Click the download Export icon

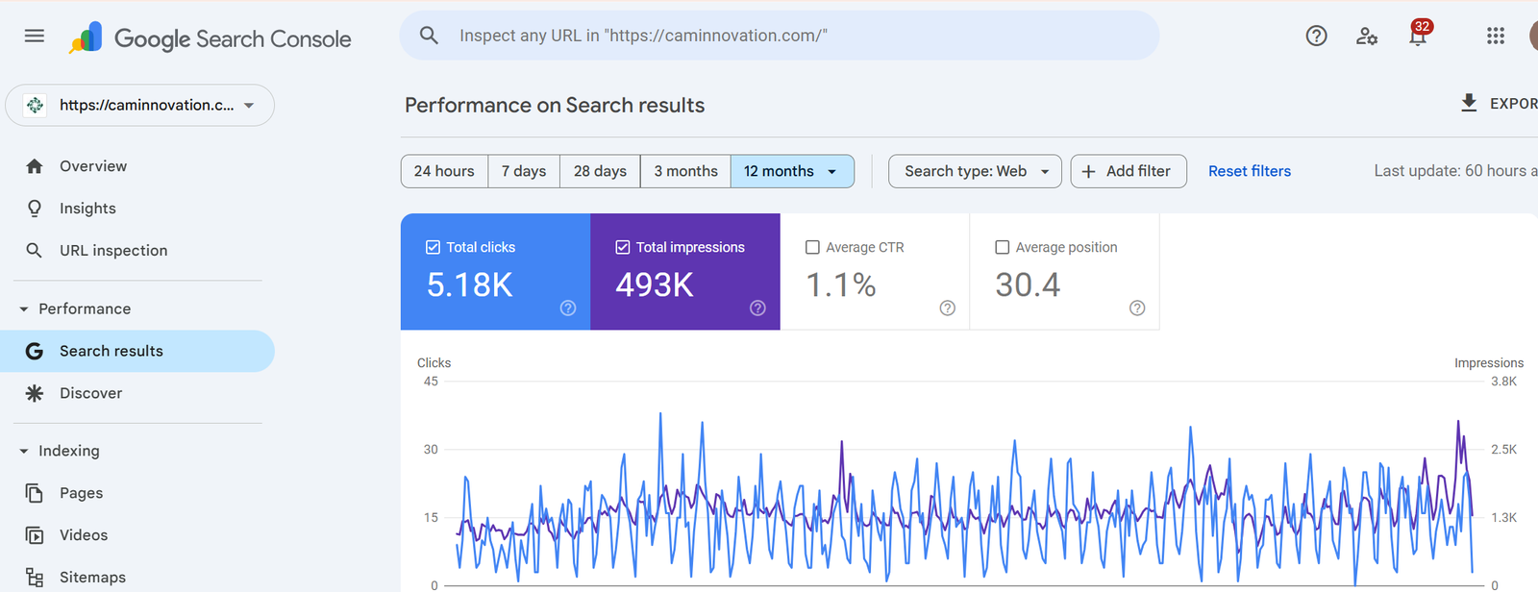point(1469,103)
